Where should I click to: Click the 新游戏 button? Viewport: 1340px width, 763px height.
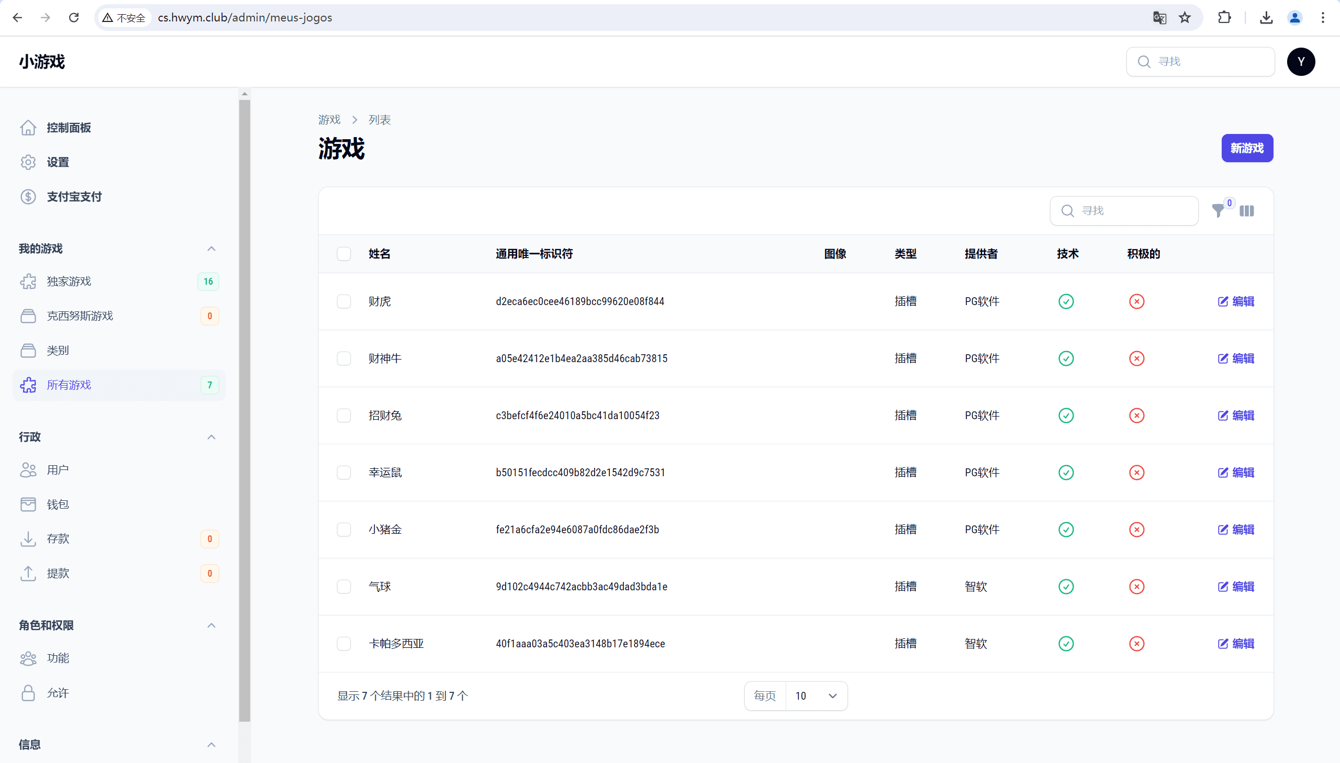tap(1247, 148)
